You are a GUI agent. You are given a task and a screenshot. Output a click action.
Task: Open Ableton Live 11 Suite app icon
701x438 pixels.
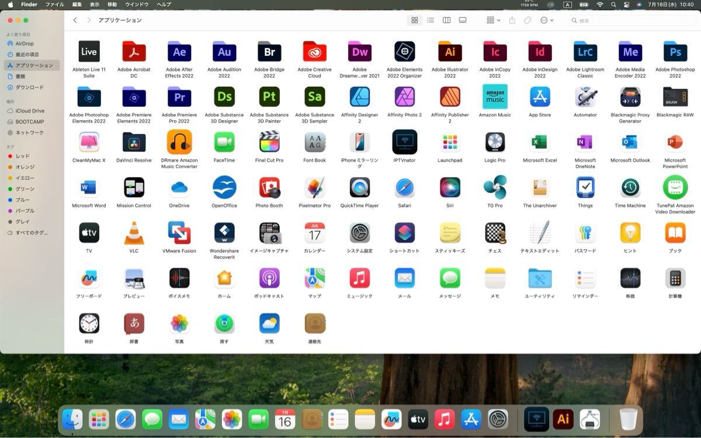point(89,52)
